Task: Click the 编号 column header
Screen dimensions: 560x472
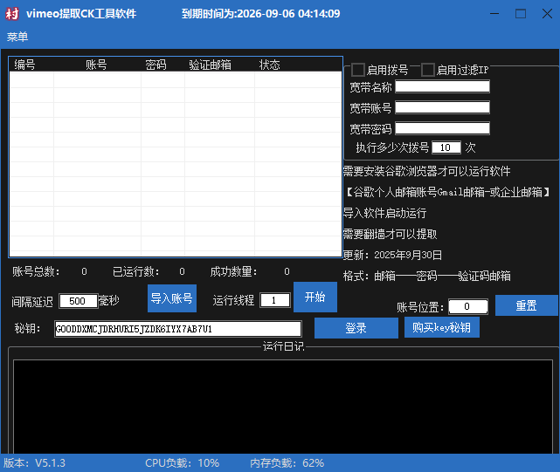Action: 24,65
